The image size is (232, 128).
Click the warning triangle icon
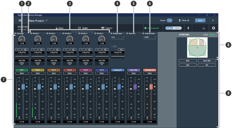(204, 28)
